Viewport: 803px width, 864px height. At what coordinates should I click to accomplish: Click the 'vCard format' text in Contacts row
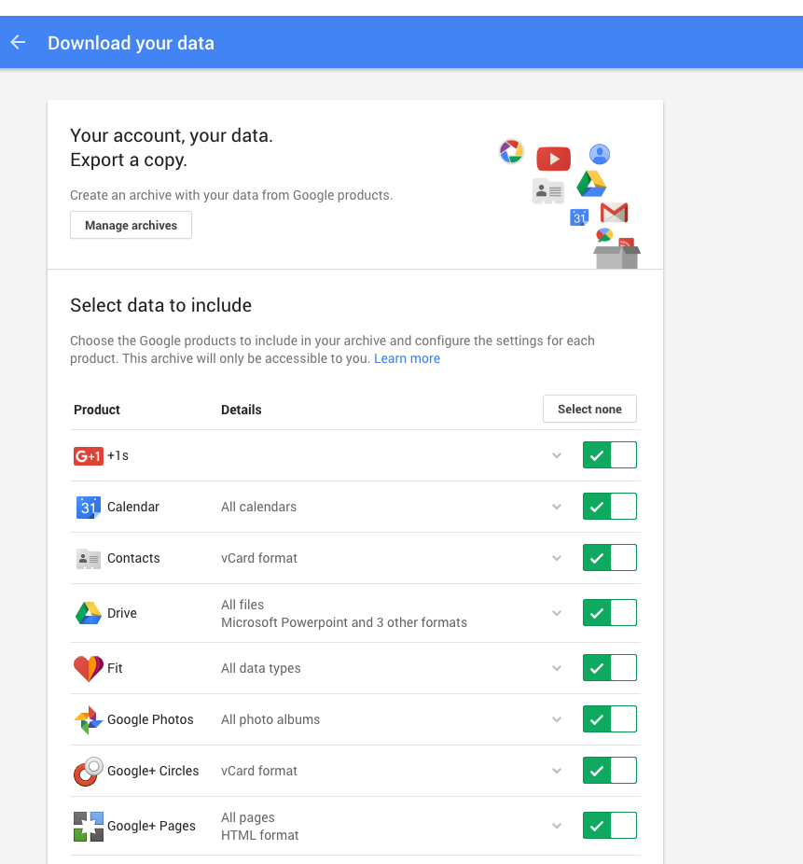coord(259,558)
